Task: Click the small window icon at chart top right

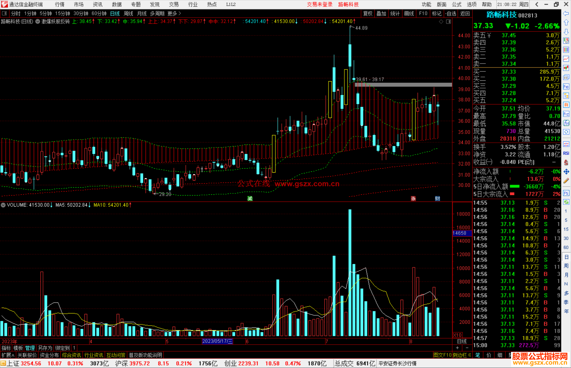Action: pos(449,22)
